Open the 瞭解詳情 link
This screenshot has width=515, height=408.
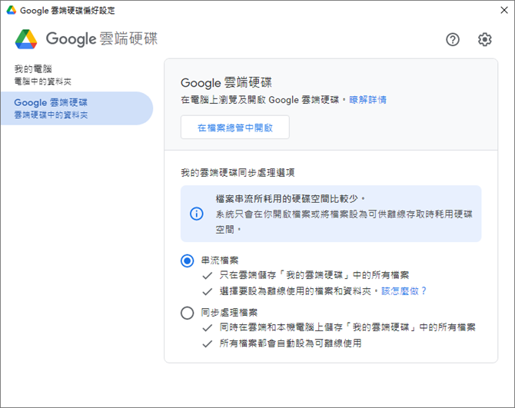(x=367, y=100)
